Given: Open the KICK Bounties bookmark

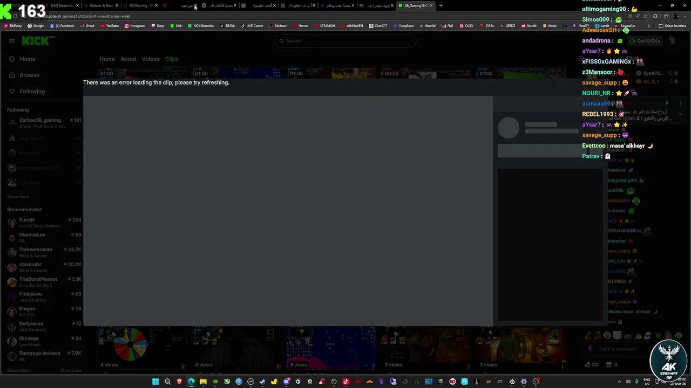Looking at the screenshot, I should 201,26.
